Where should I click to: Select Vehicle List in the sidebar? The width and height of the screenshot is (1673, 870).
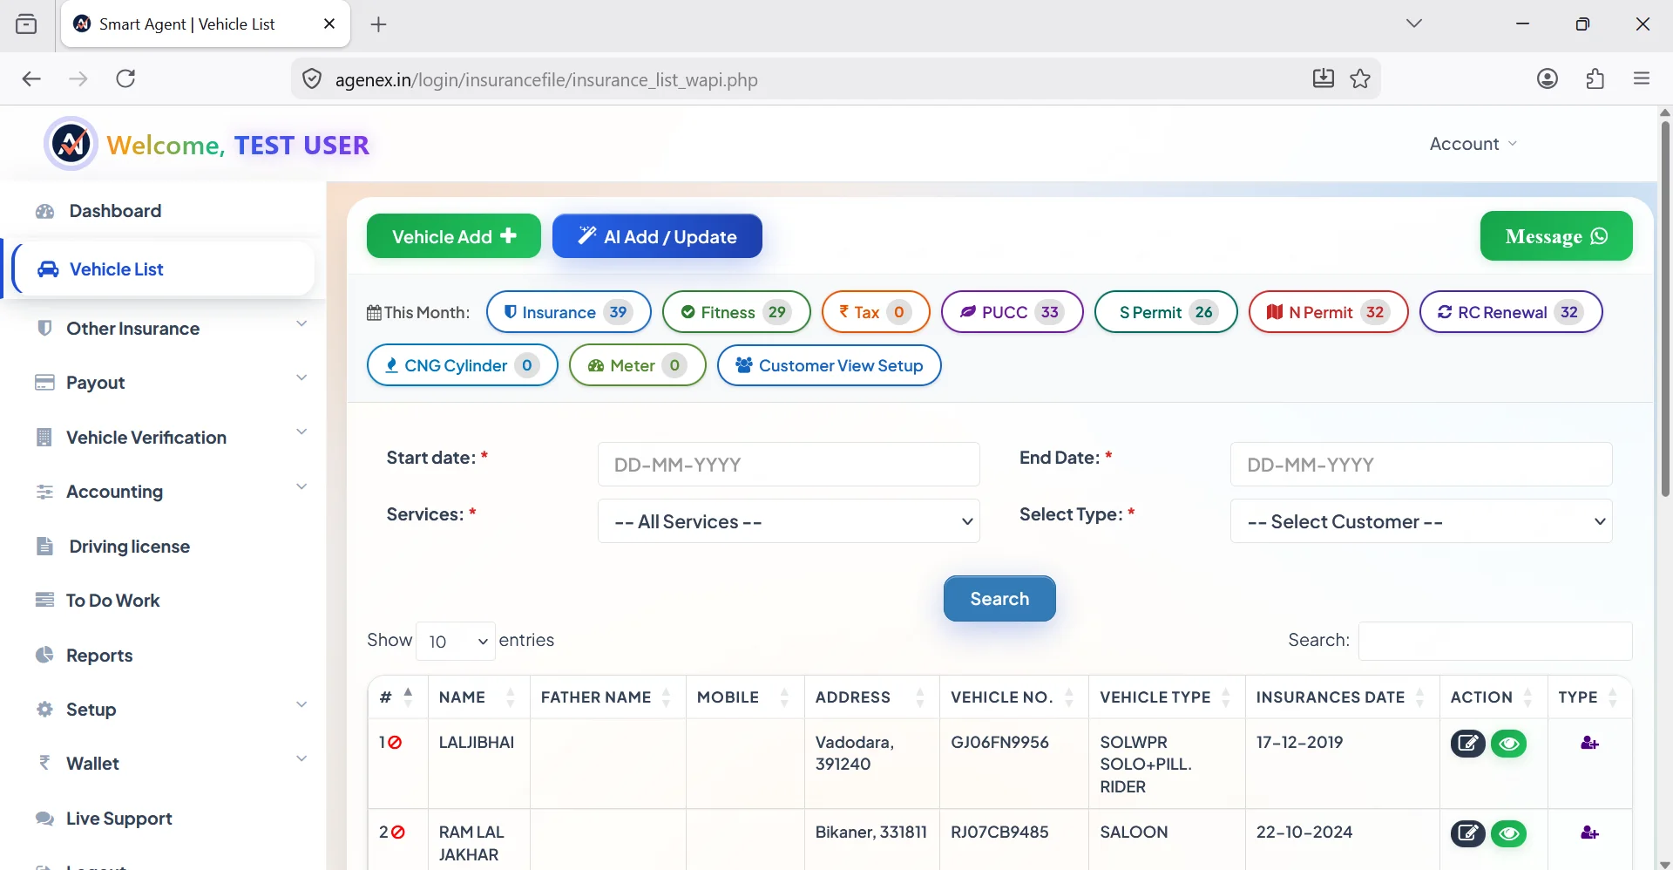[163, 269]
